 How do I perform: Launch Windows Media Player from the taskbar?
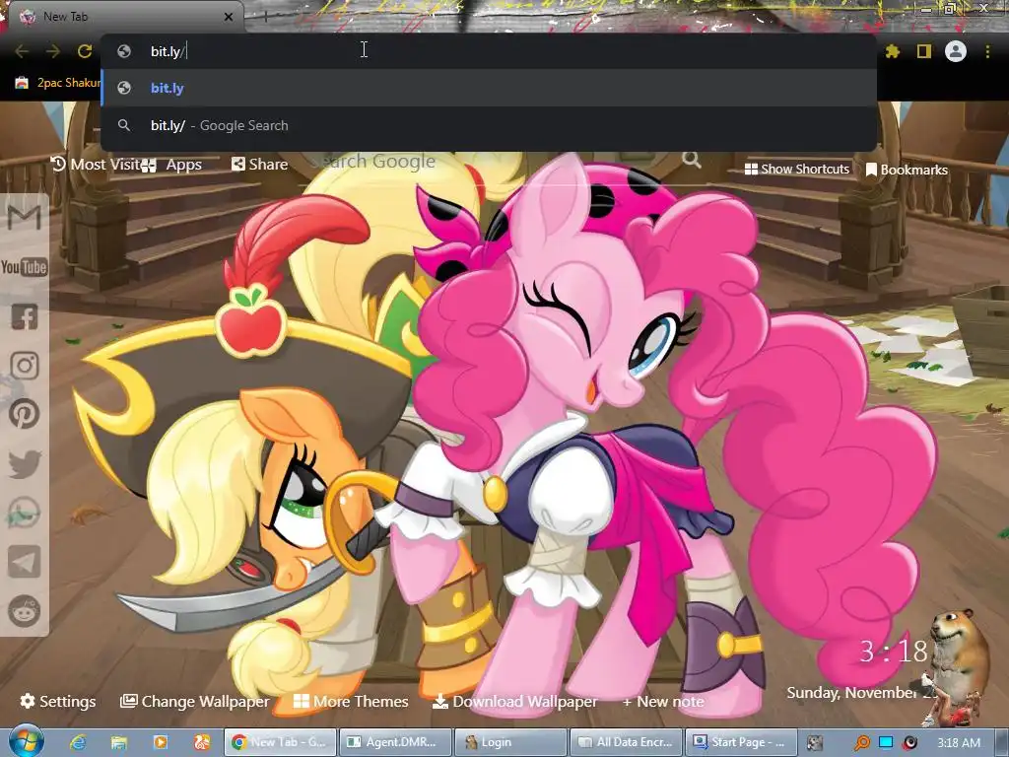161,743
